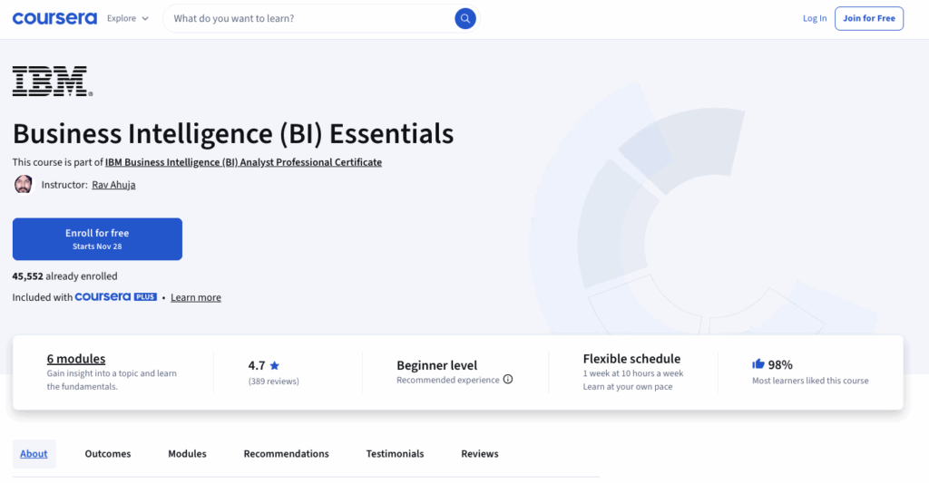Open the Learn more link
The image size is (929, 483).
[x=196, y=297]
